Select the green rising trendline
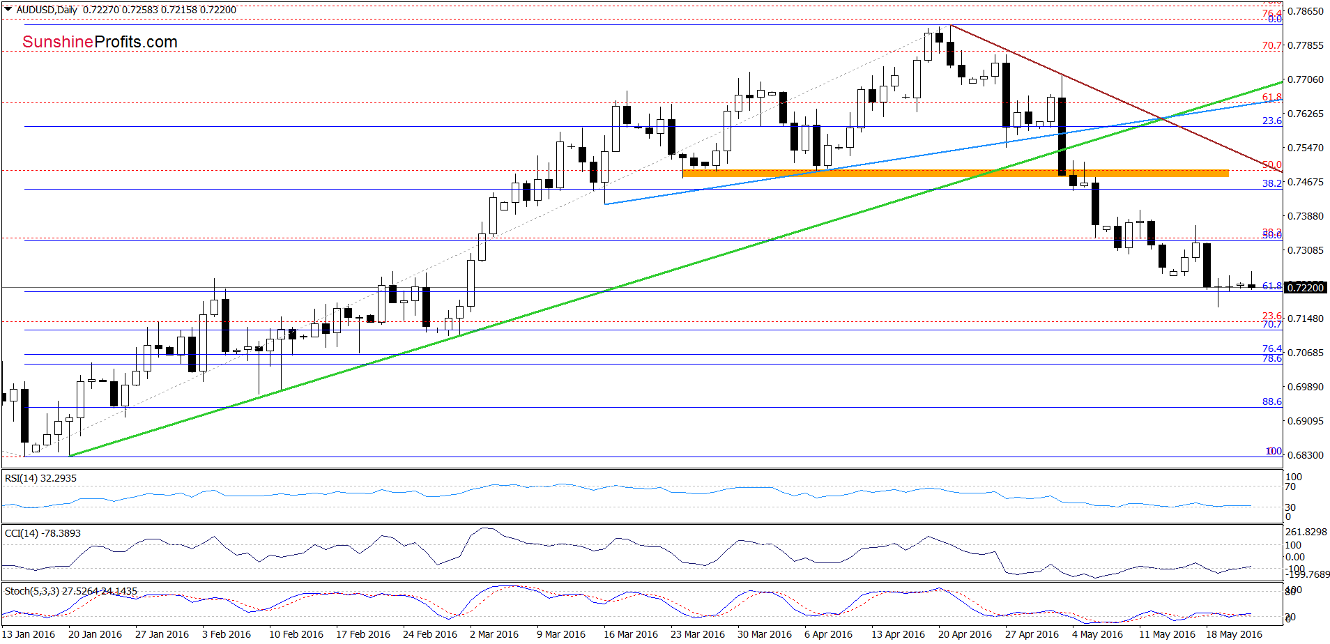The width and height of the screenshot is (1330, 644). click(676, 268)
